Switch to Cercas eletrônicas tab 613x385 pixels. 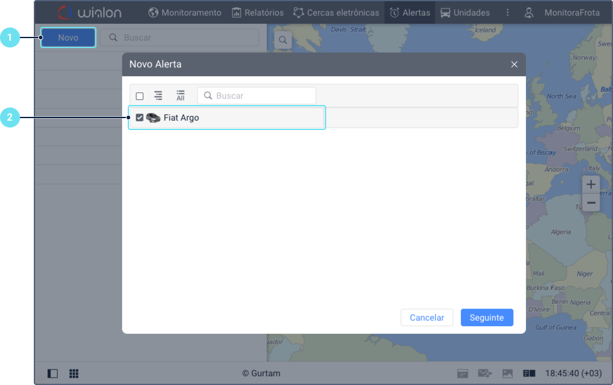pyautogui.click(x=336, y=12)
